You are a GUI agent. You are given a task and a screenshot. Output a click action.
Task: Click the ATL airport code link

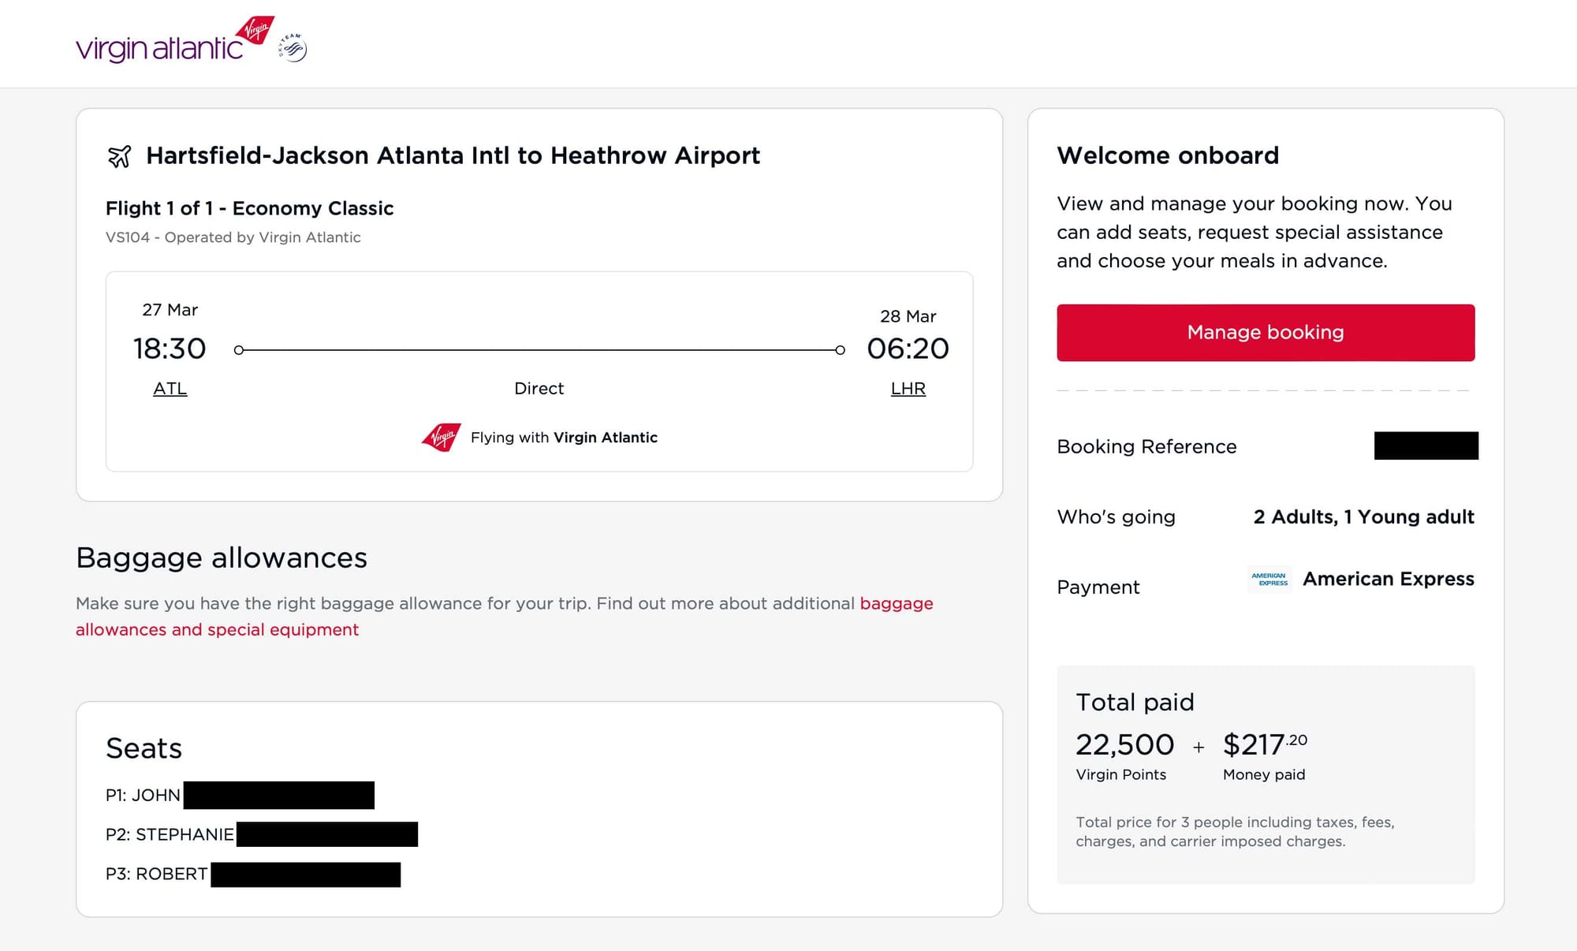[x=170, y=388]
